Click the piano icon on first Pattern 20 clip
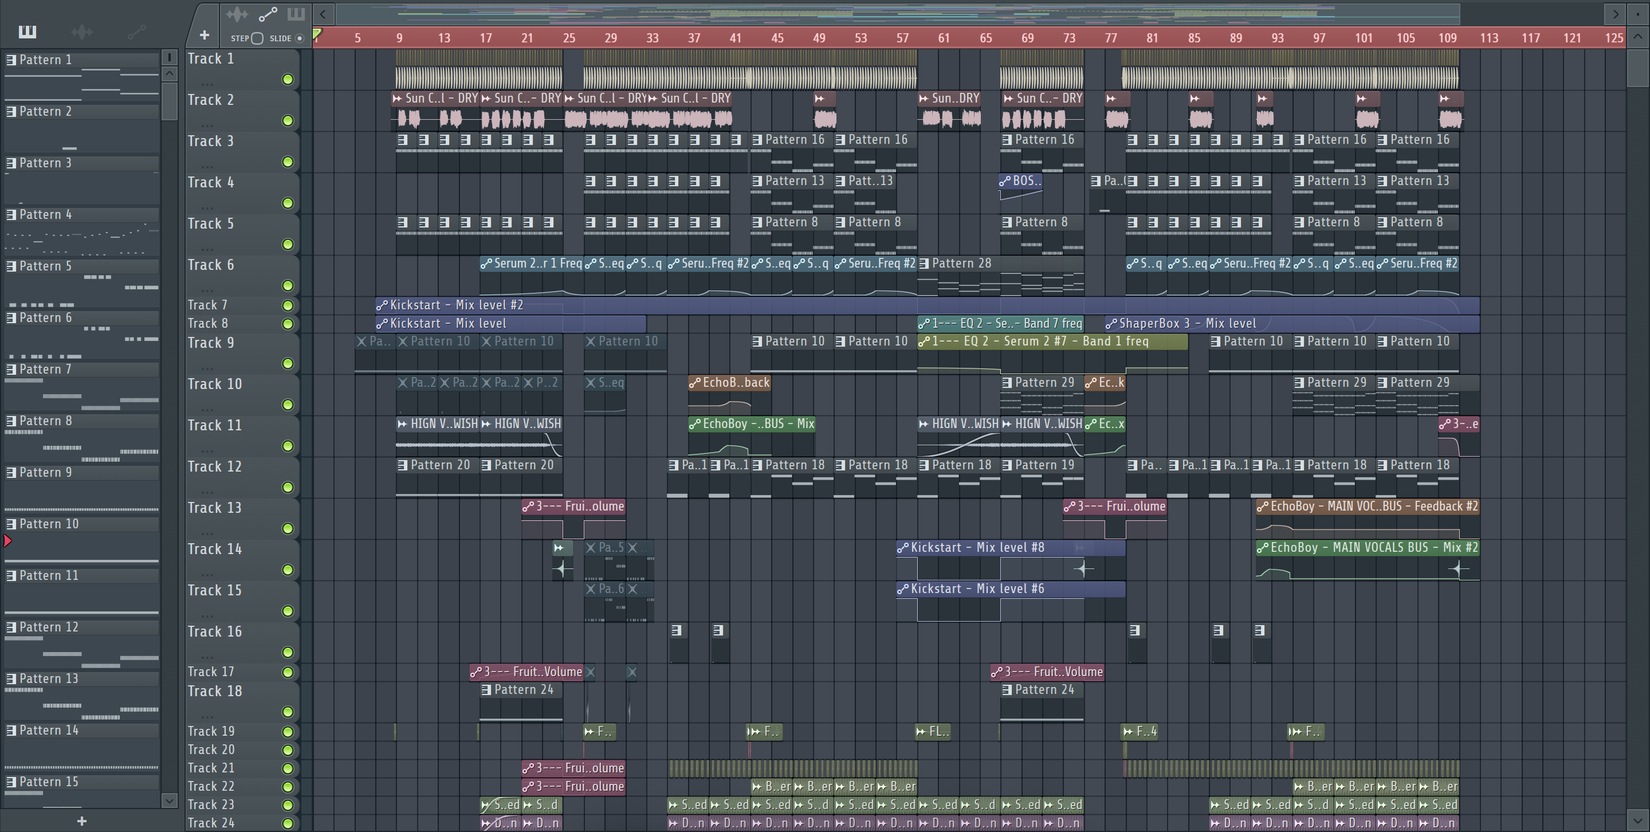 pyautogui.click(x=402, y=465)
